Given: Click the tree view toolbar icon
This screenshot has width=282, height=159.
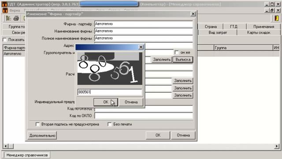Looking at the screenshot, I should click(x=8, y=18).
